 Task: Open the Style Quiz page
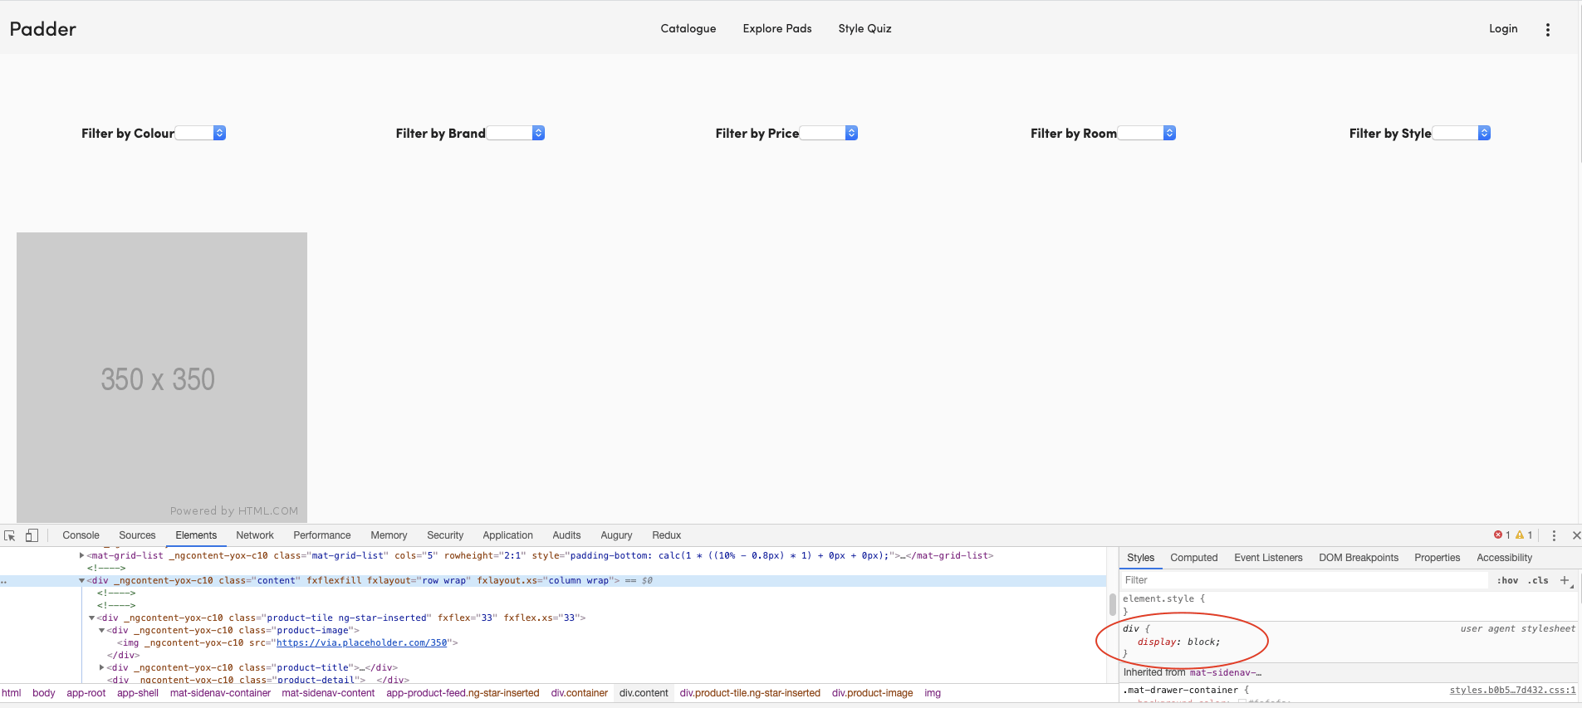[864, 28]
